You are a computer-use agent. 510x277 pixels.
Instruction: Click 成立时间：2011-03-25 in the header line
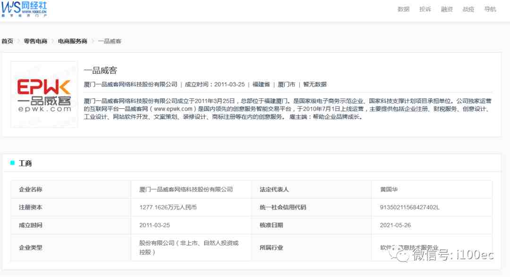click(x=215, y=84)
